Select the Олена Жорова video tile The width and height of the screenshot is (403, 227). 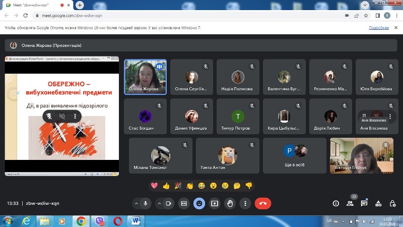(x=146, y=77)
